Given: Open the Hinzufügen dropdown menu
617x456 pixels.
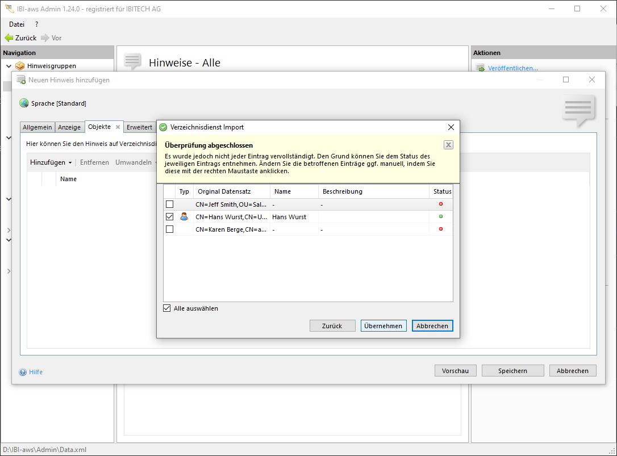Looking at the screenshot, I should [51, 162].
